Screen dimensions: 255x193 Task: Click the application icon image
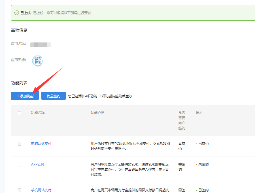tap(37, 61)
